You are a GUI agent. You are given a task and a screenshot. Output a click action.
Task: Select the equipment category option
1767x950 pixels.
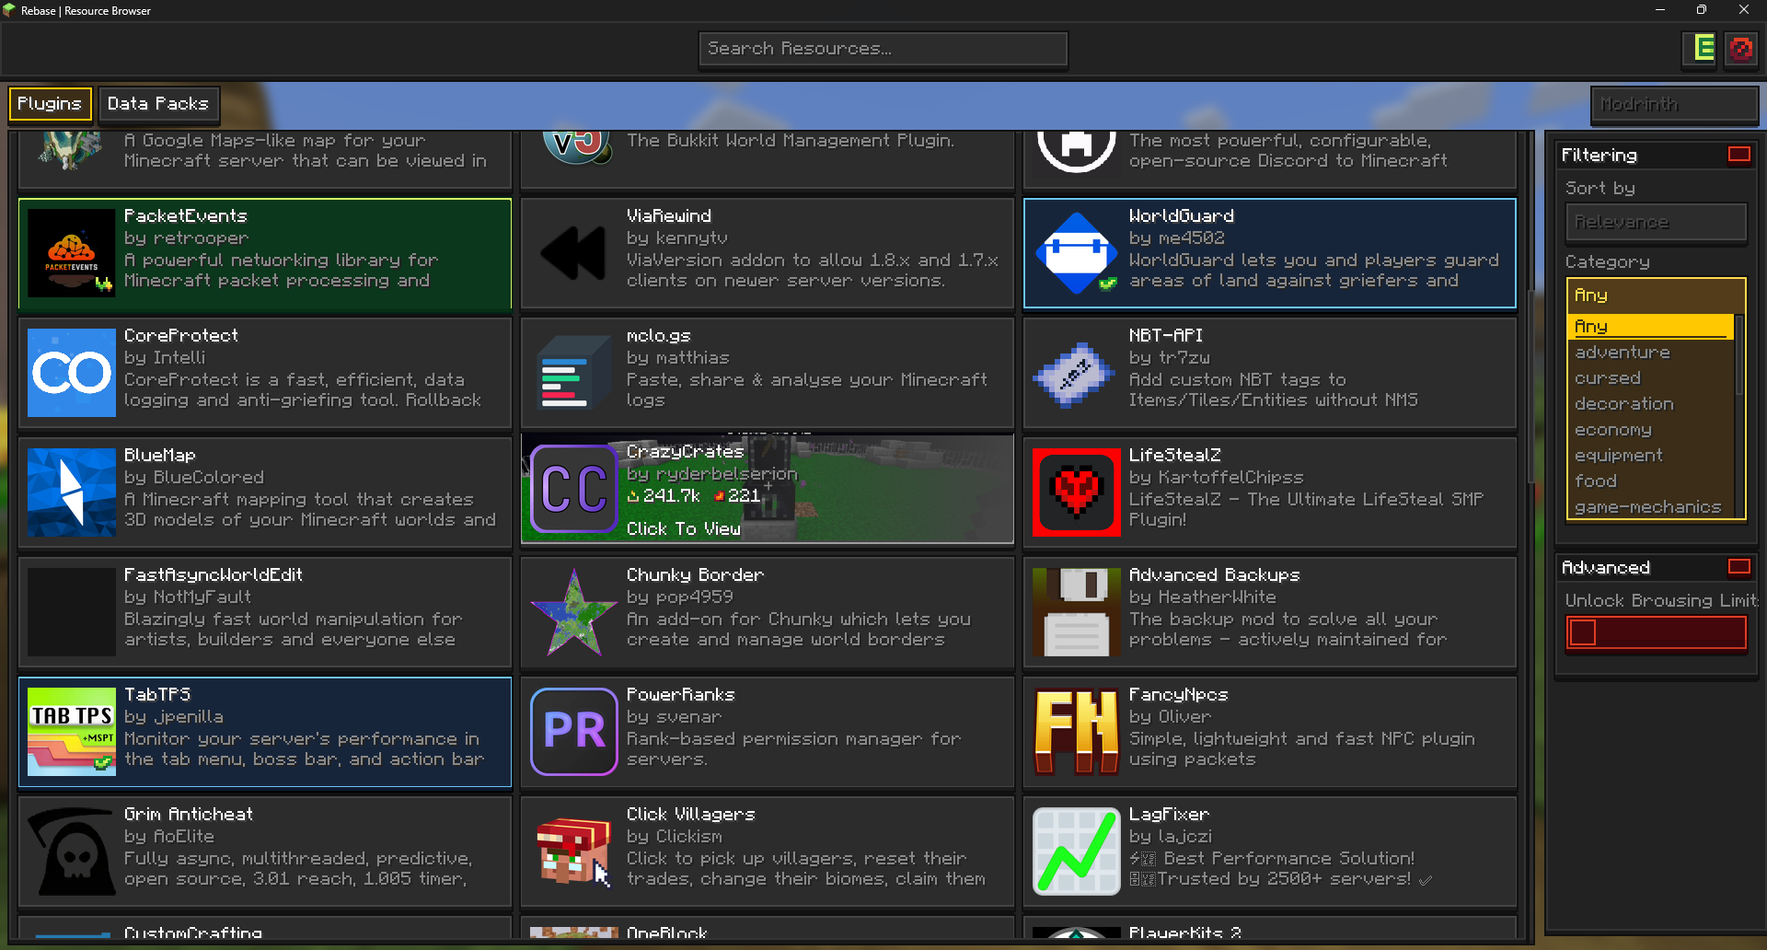click(1650, 456)
